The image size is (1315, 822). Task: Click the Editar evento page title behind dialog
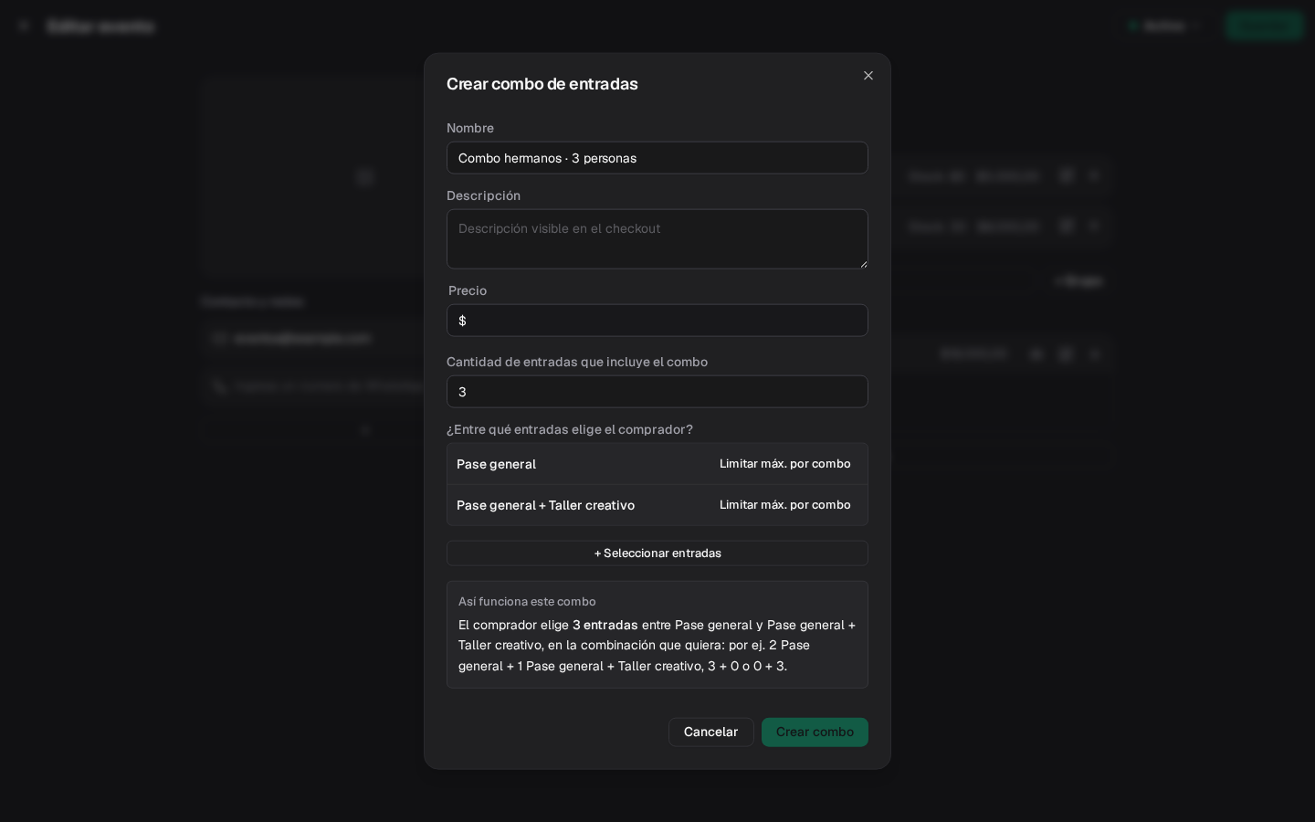click(100, 26)
